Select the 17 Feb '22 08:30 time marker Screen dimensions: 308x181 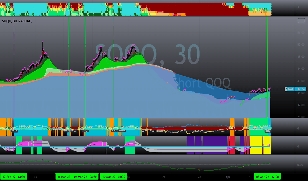14,177
